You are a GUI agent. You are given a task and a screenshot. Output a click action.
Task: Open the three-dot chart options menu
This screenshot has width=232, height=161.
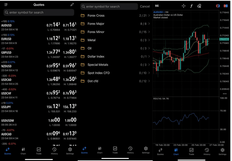click(225, 94)
